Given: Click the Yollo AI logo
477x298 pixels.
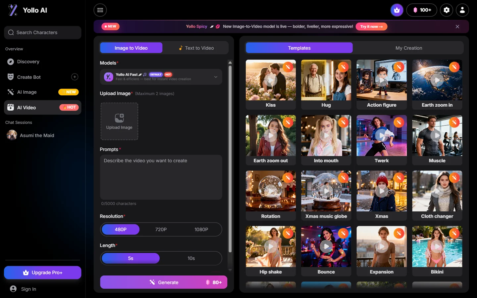Looking at the screenshot, I should (28, 10).
